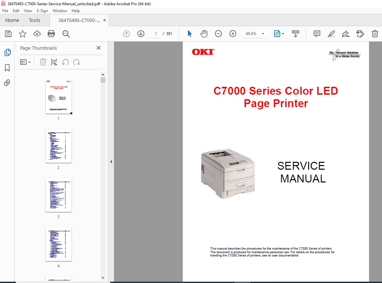
Task: Click the OKI logo on the page
Action: (203, 52)
